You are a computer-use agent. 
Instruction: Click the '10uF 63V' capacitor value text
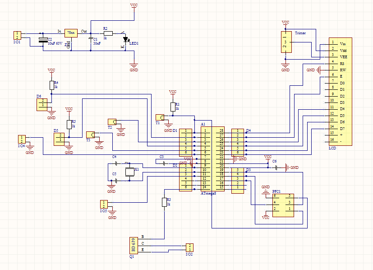55,44
